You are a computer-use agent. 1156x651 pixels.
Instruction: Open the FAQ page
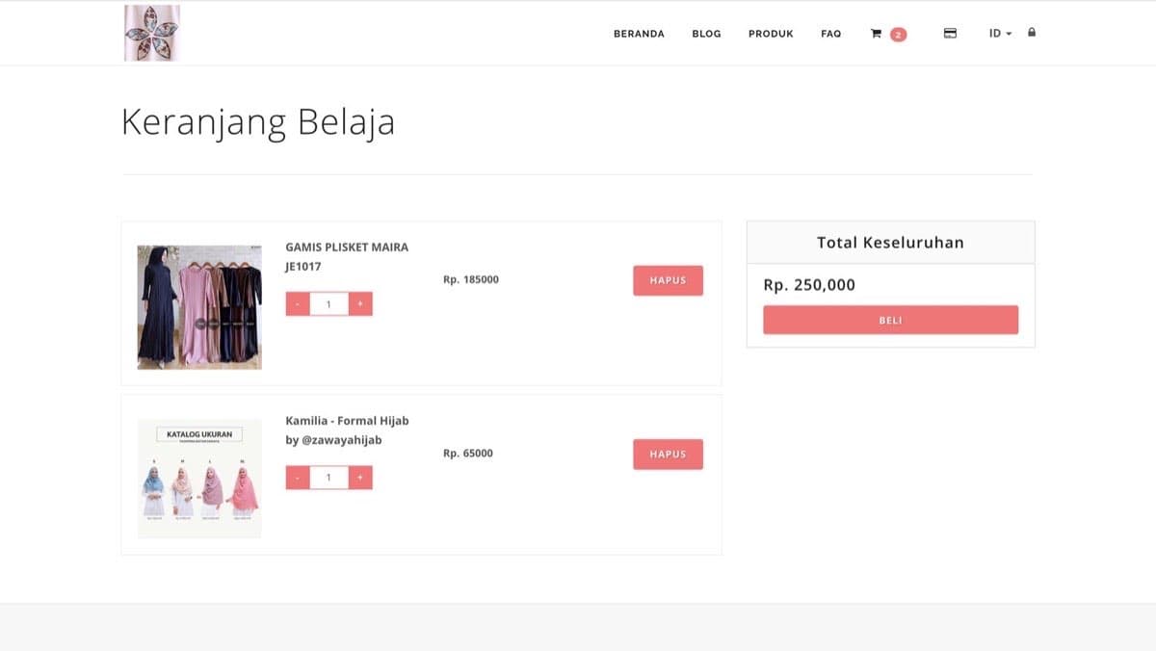(x=830, y=34)
